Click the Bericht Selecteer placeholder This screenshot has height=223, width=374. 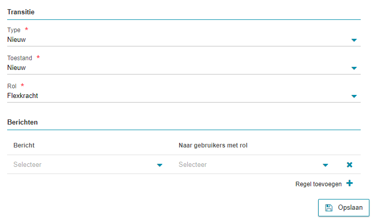[28, 164]
